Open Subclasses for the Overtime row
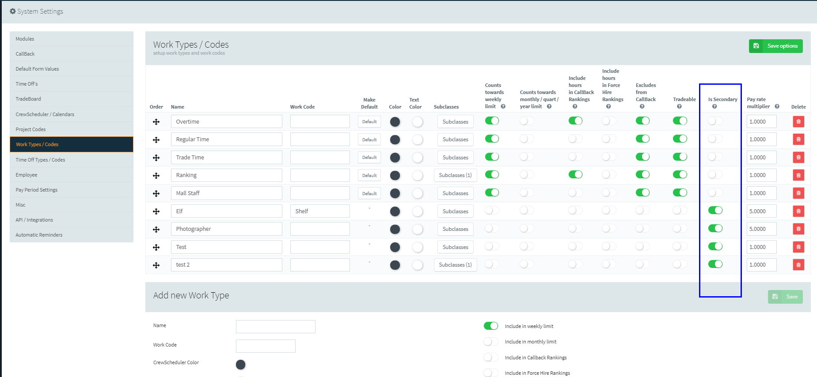Screen dimensions: 817x377 [x=455, y=121]
